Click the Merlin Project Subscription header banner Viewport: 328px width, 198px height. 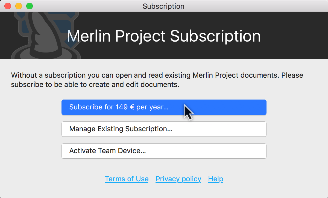point(164,36)
